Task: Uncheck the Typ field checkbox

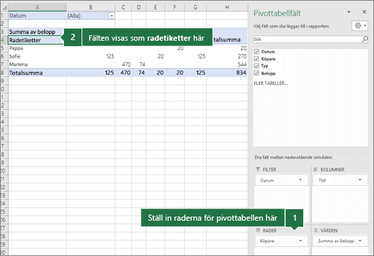Action: point(256,66)
